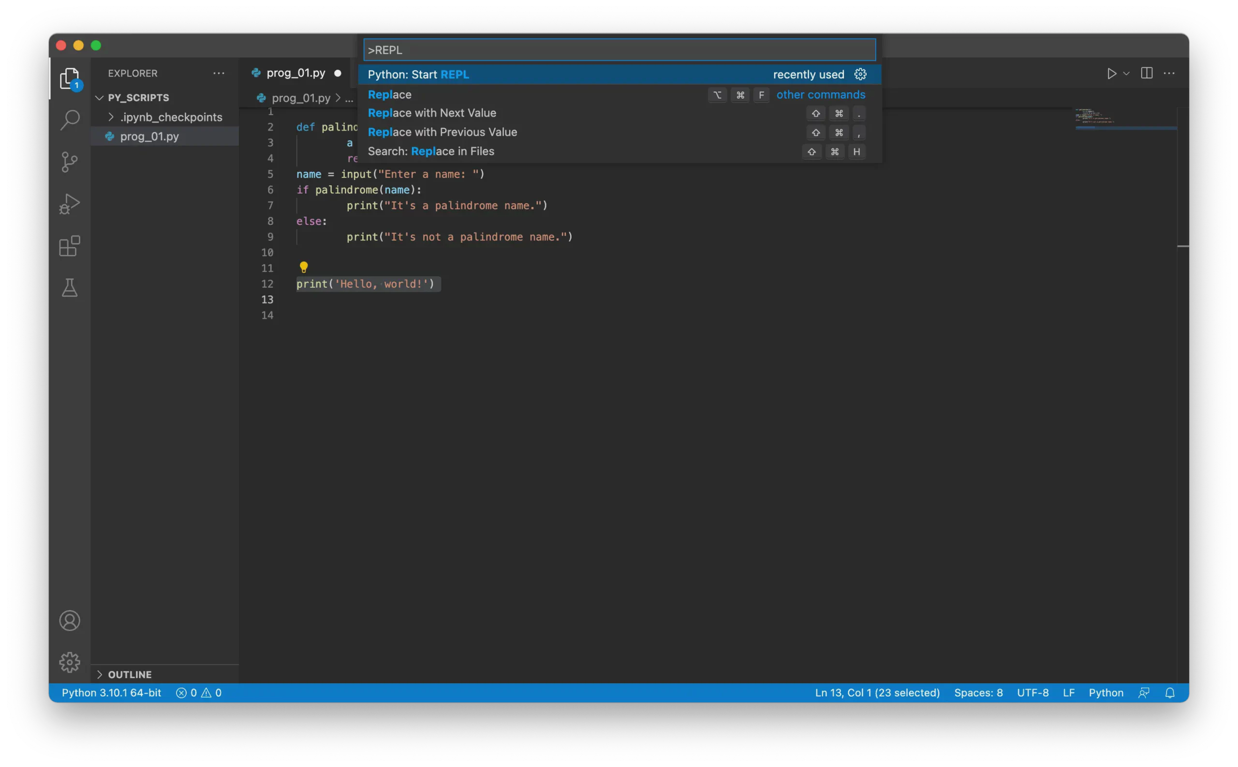This screenshot has height=767, width=1238.
Task: Click the prog_01.py tab
Action: tap(295, 73)
